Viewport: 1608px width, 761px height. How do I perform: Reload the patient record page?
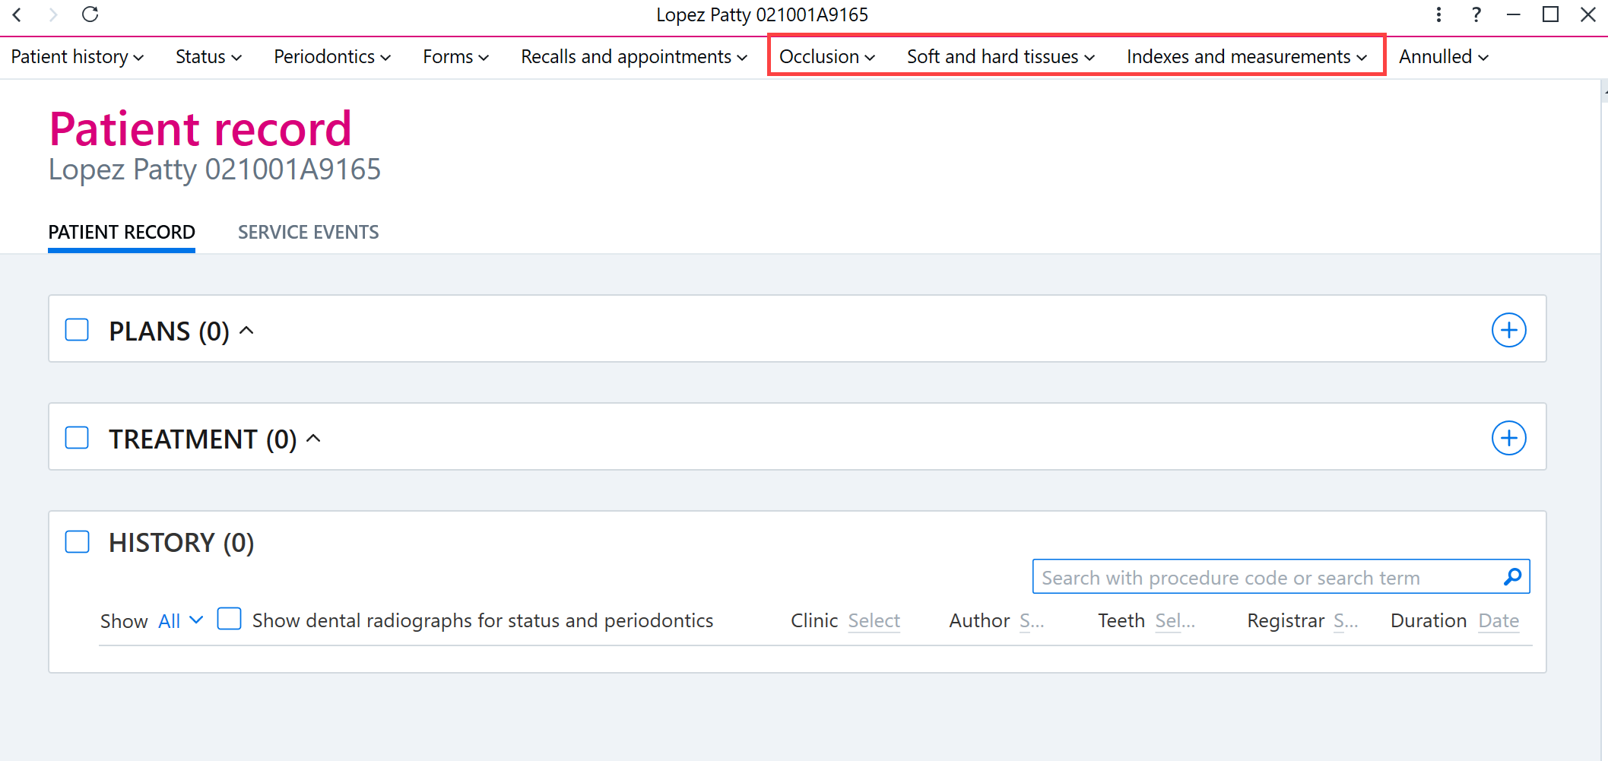[x=90, y=14]
